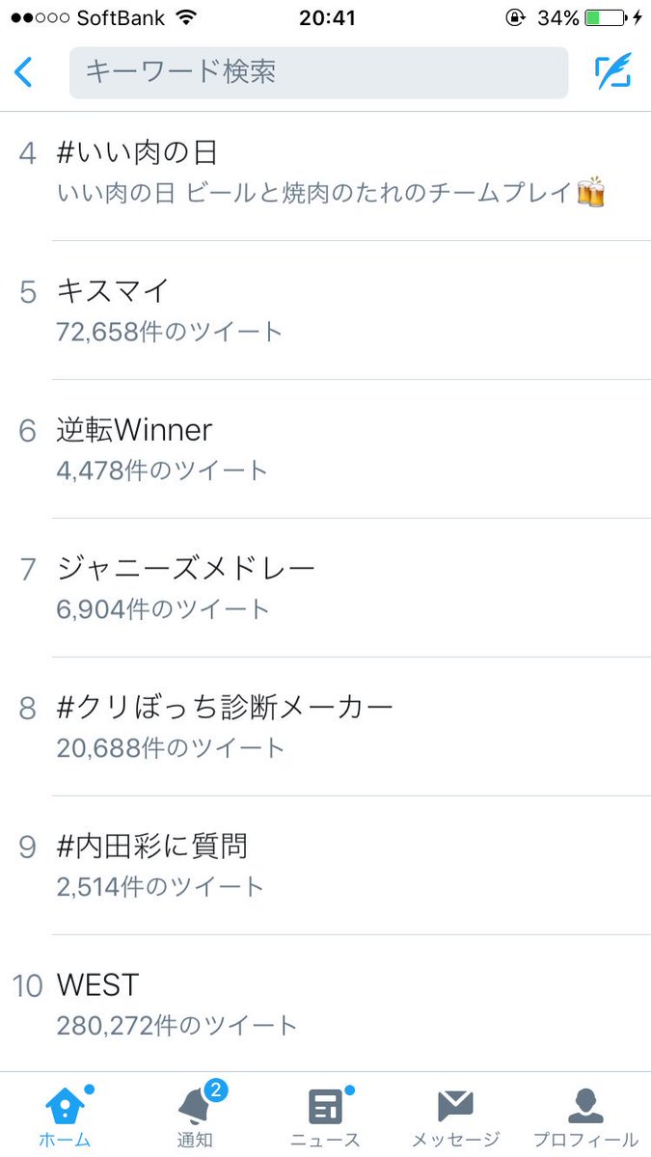Tap the 72,658件のツイート count
651x1157 pixels.
(170, 333)
